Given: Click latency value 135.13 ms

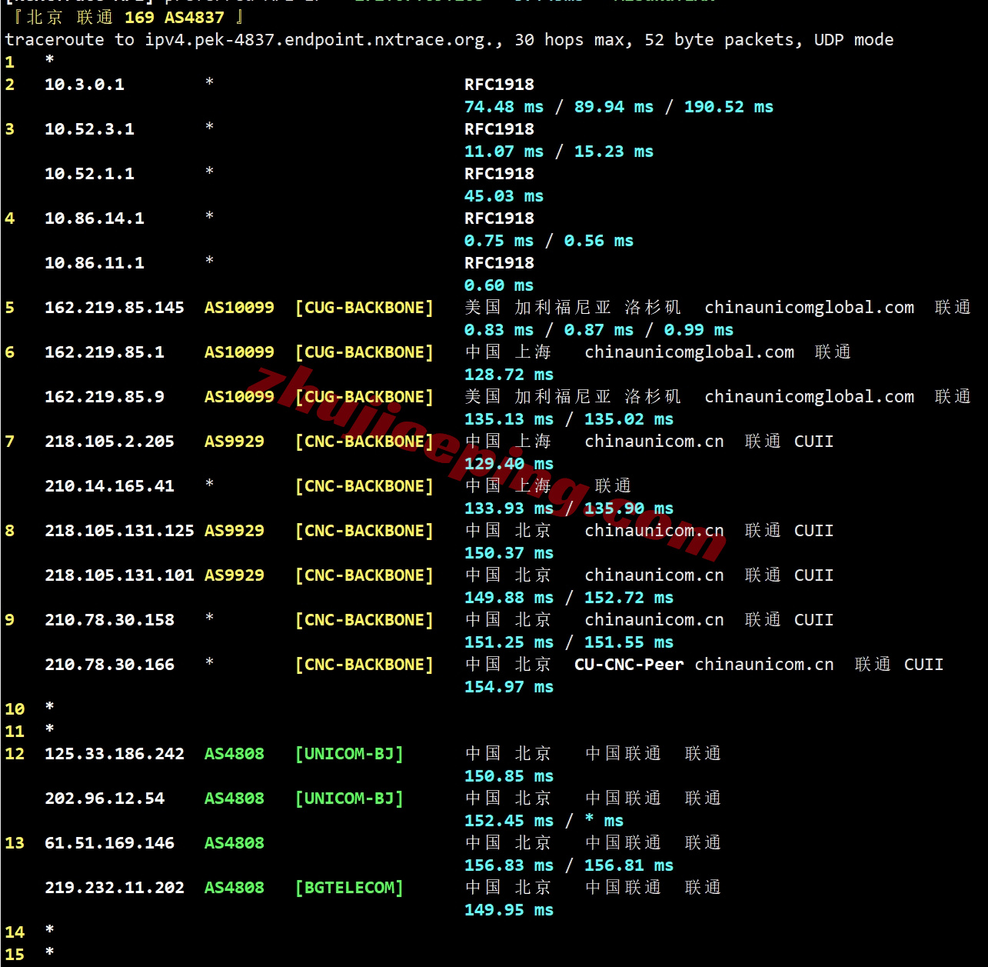Looking at the screenshot, I should tap(509, 419).
